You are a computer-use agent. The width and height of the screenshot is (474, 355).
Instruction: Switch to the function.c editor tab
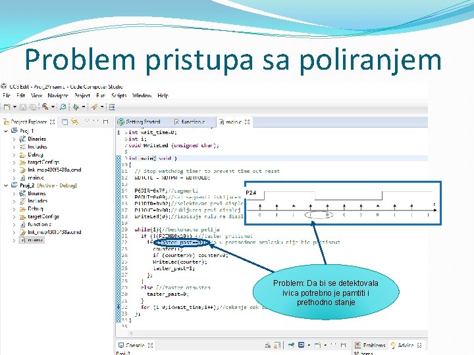[x=190, y=122]
